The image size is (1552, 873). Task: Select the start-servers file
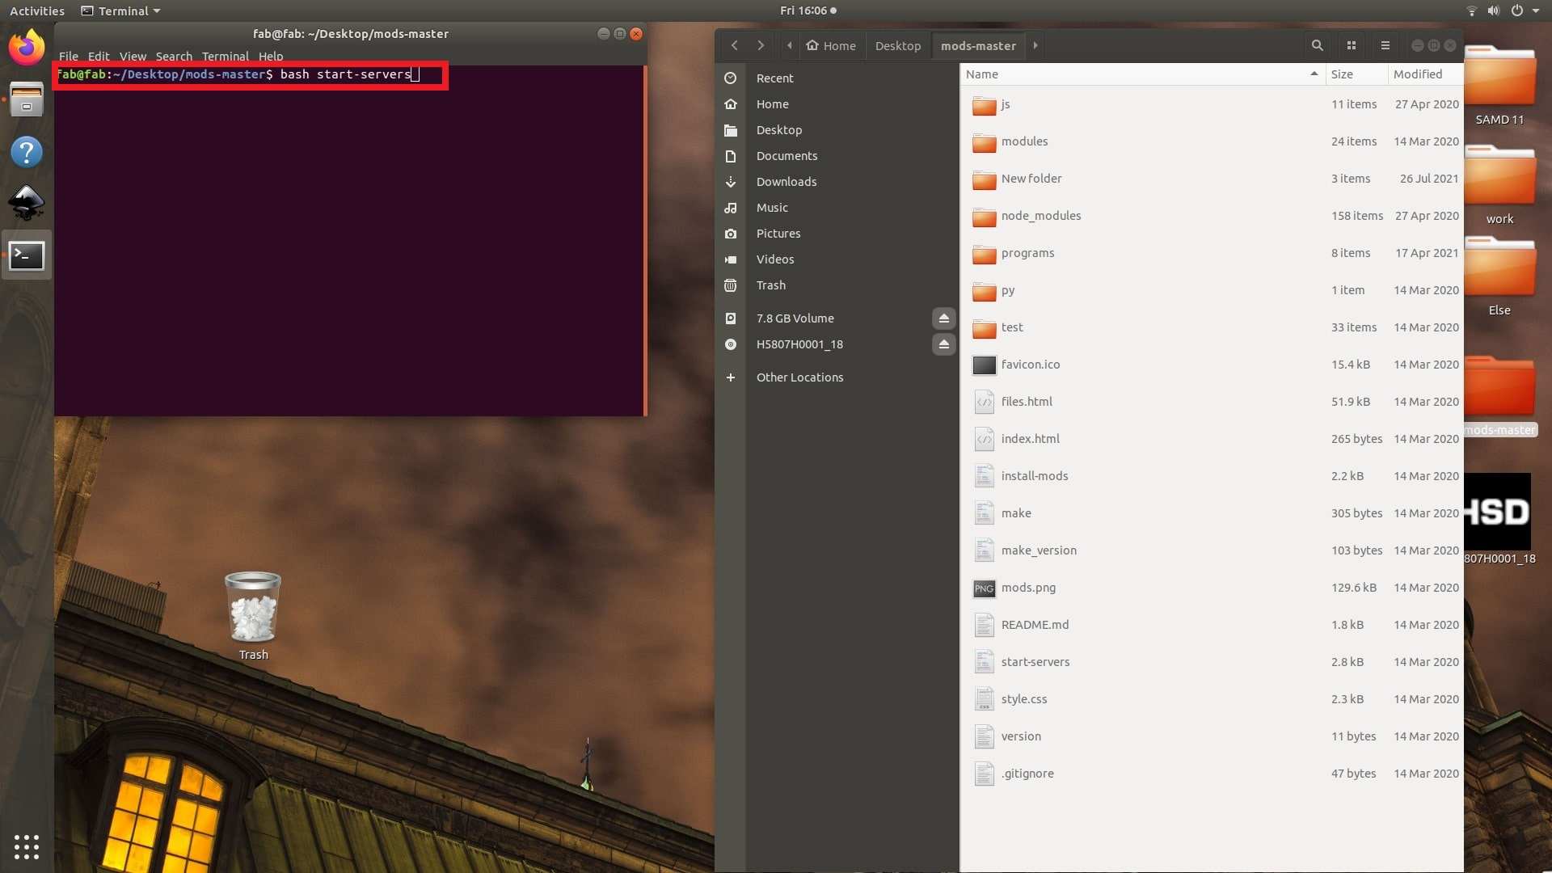coord(1035,662)
